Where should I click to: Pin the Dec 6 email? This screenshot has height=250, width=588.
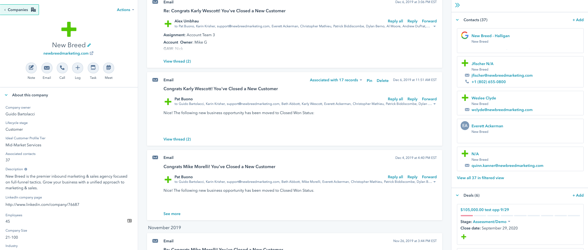[369, 81]
